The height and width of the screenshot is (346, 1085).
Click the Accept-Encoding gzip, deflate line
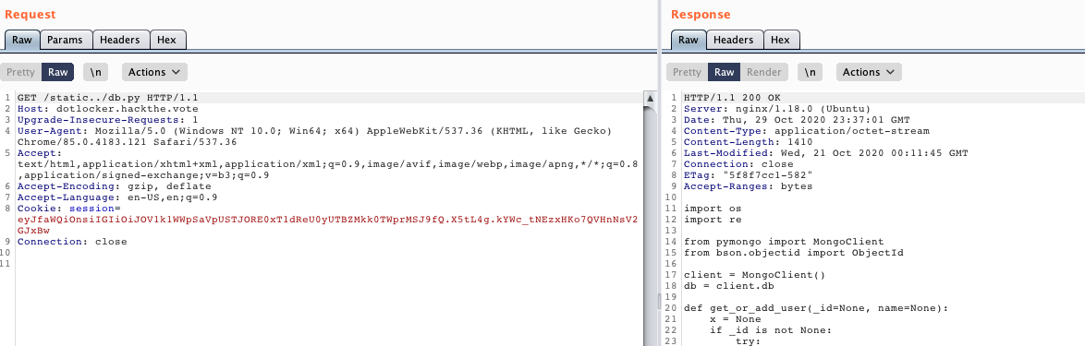coord(115,186)
